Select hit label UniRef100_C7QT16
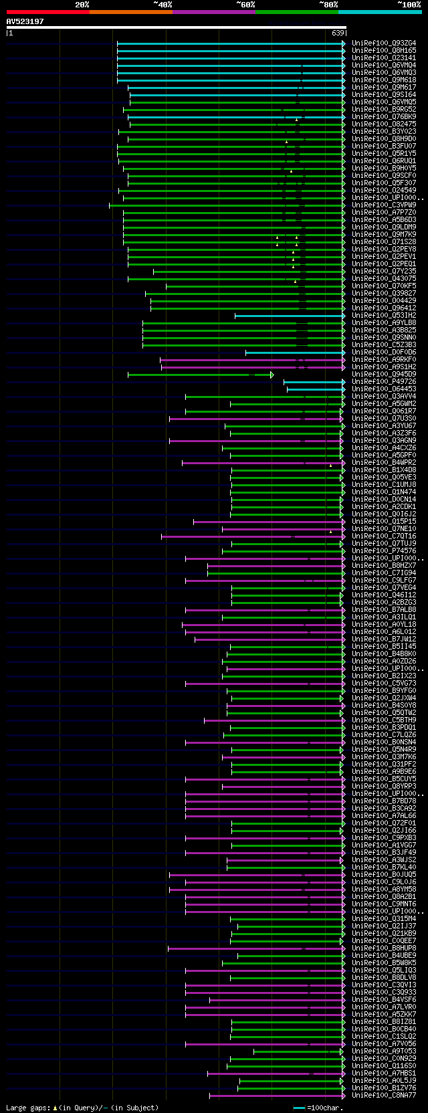The image size is (428, 1113). 384,536
